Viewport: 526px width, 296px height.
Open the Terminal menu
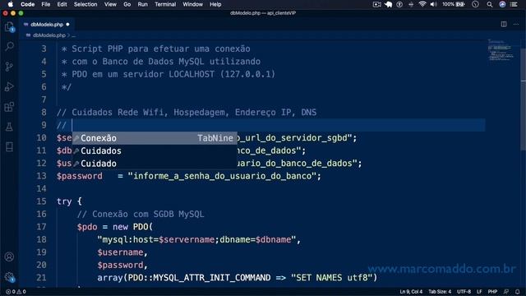(x=165, y=4)
